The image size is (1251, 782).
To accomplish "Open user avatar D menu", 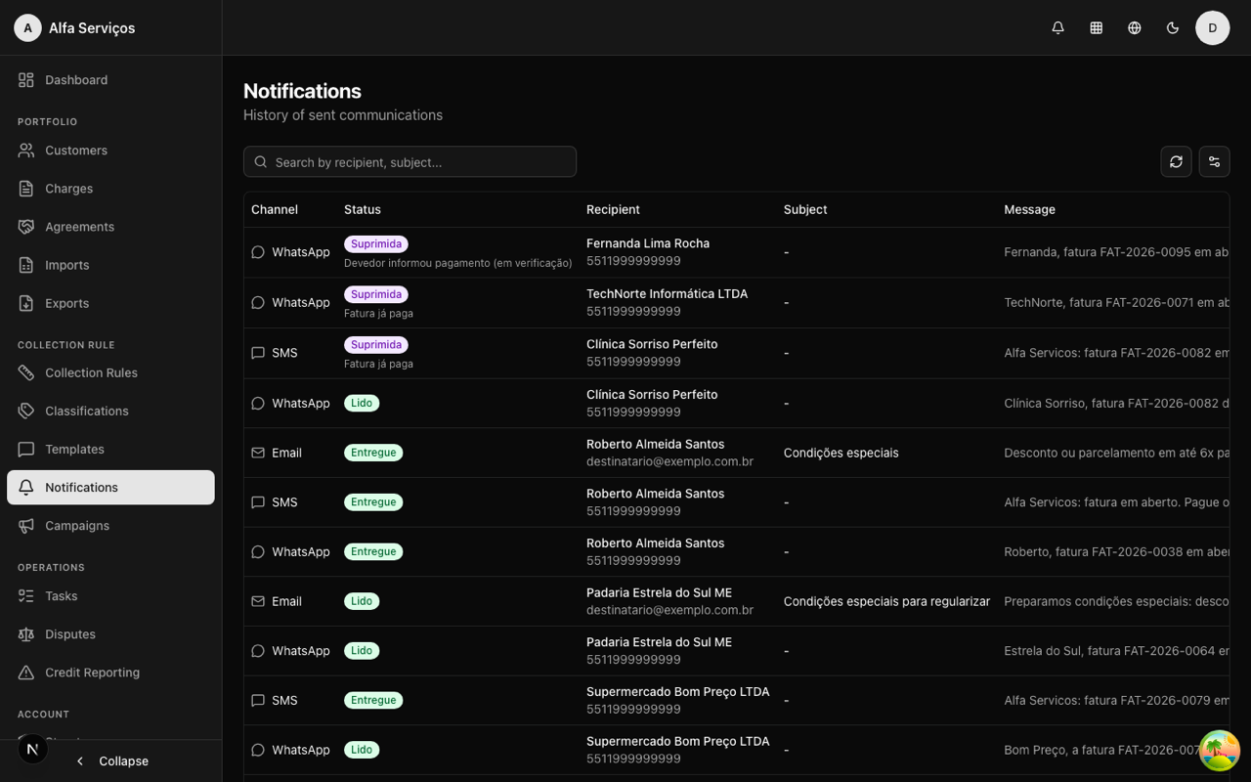I will pyautogui.click(x=1213, y=28).
